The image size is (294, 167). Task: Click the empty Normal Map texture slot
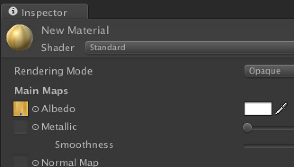(x=21, y=161)
